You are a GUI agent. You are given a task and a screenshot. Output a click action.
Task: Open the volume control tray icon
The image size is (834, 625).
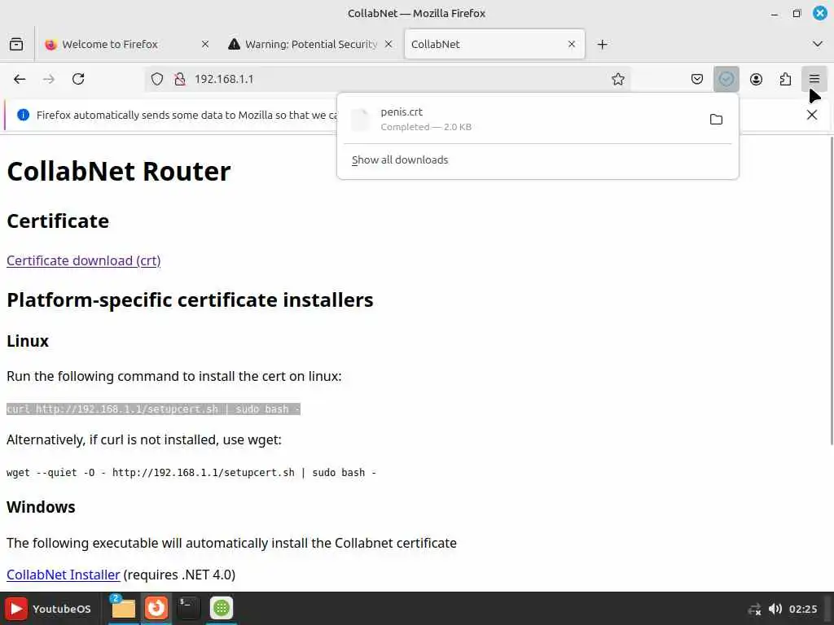775,609
